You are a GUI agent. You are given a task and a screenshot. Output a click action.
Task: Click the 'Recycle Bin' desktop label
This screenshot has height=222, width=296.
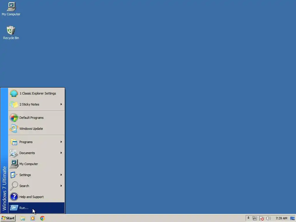(x=11, y=38)
